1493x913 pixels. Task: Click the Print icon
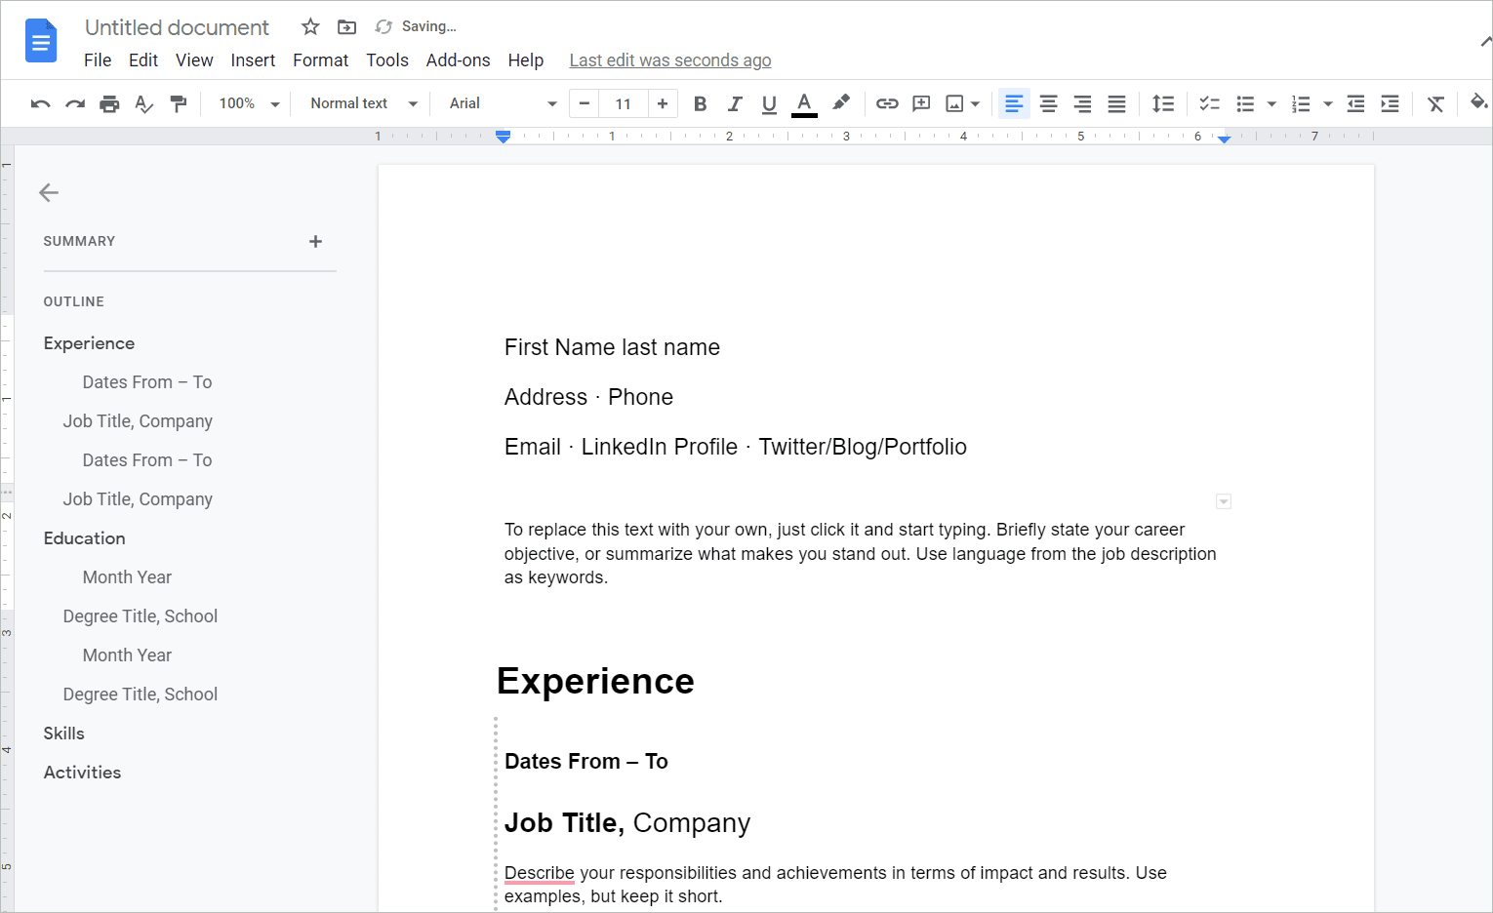[x=110, y=102]
